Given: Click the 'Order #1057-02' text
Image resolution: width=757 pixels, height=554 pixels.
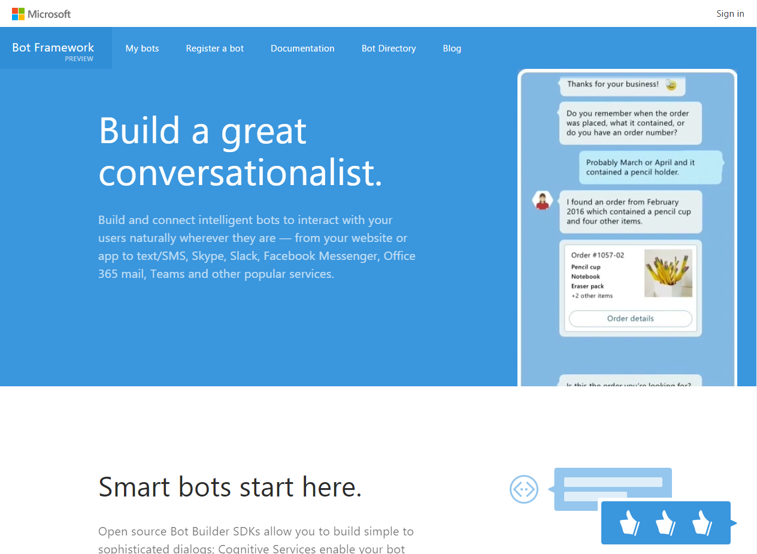Looking at the screenshot, I should click(598, 255).
